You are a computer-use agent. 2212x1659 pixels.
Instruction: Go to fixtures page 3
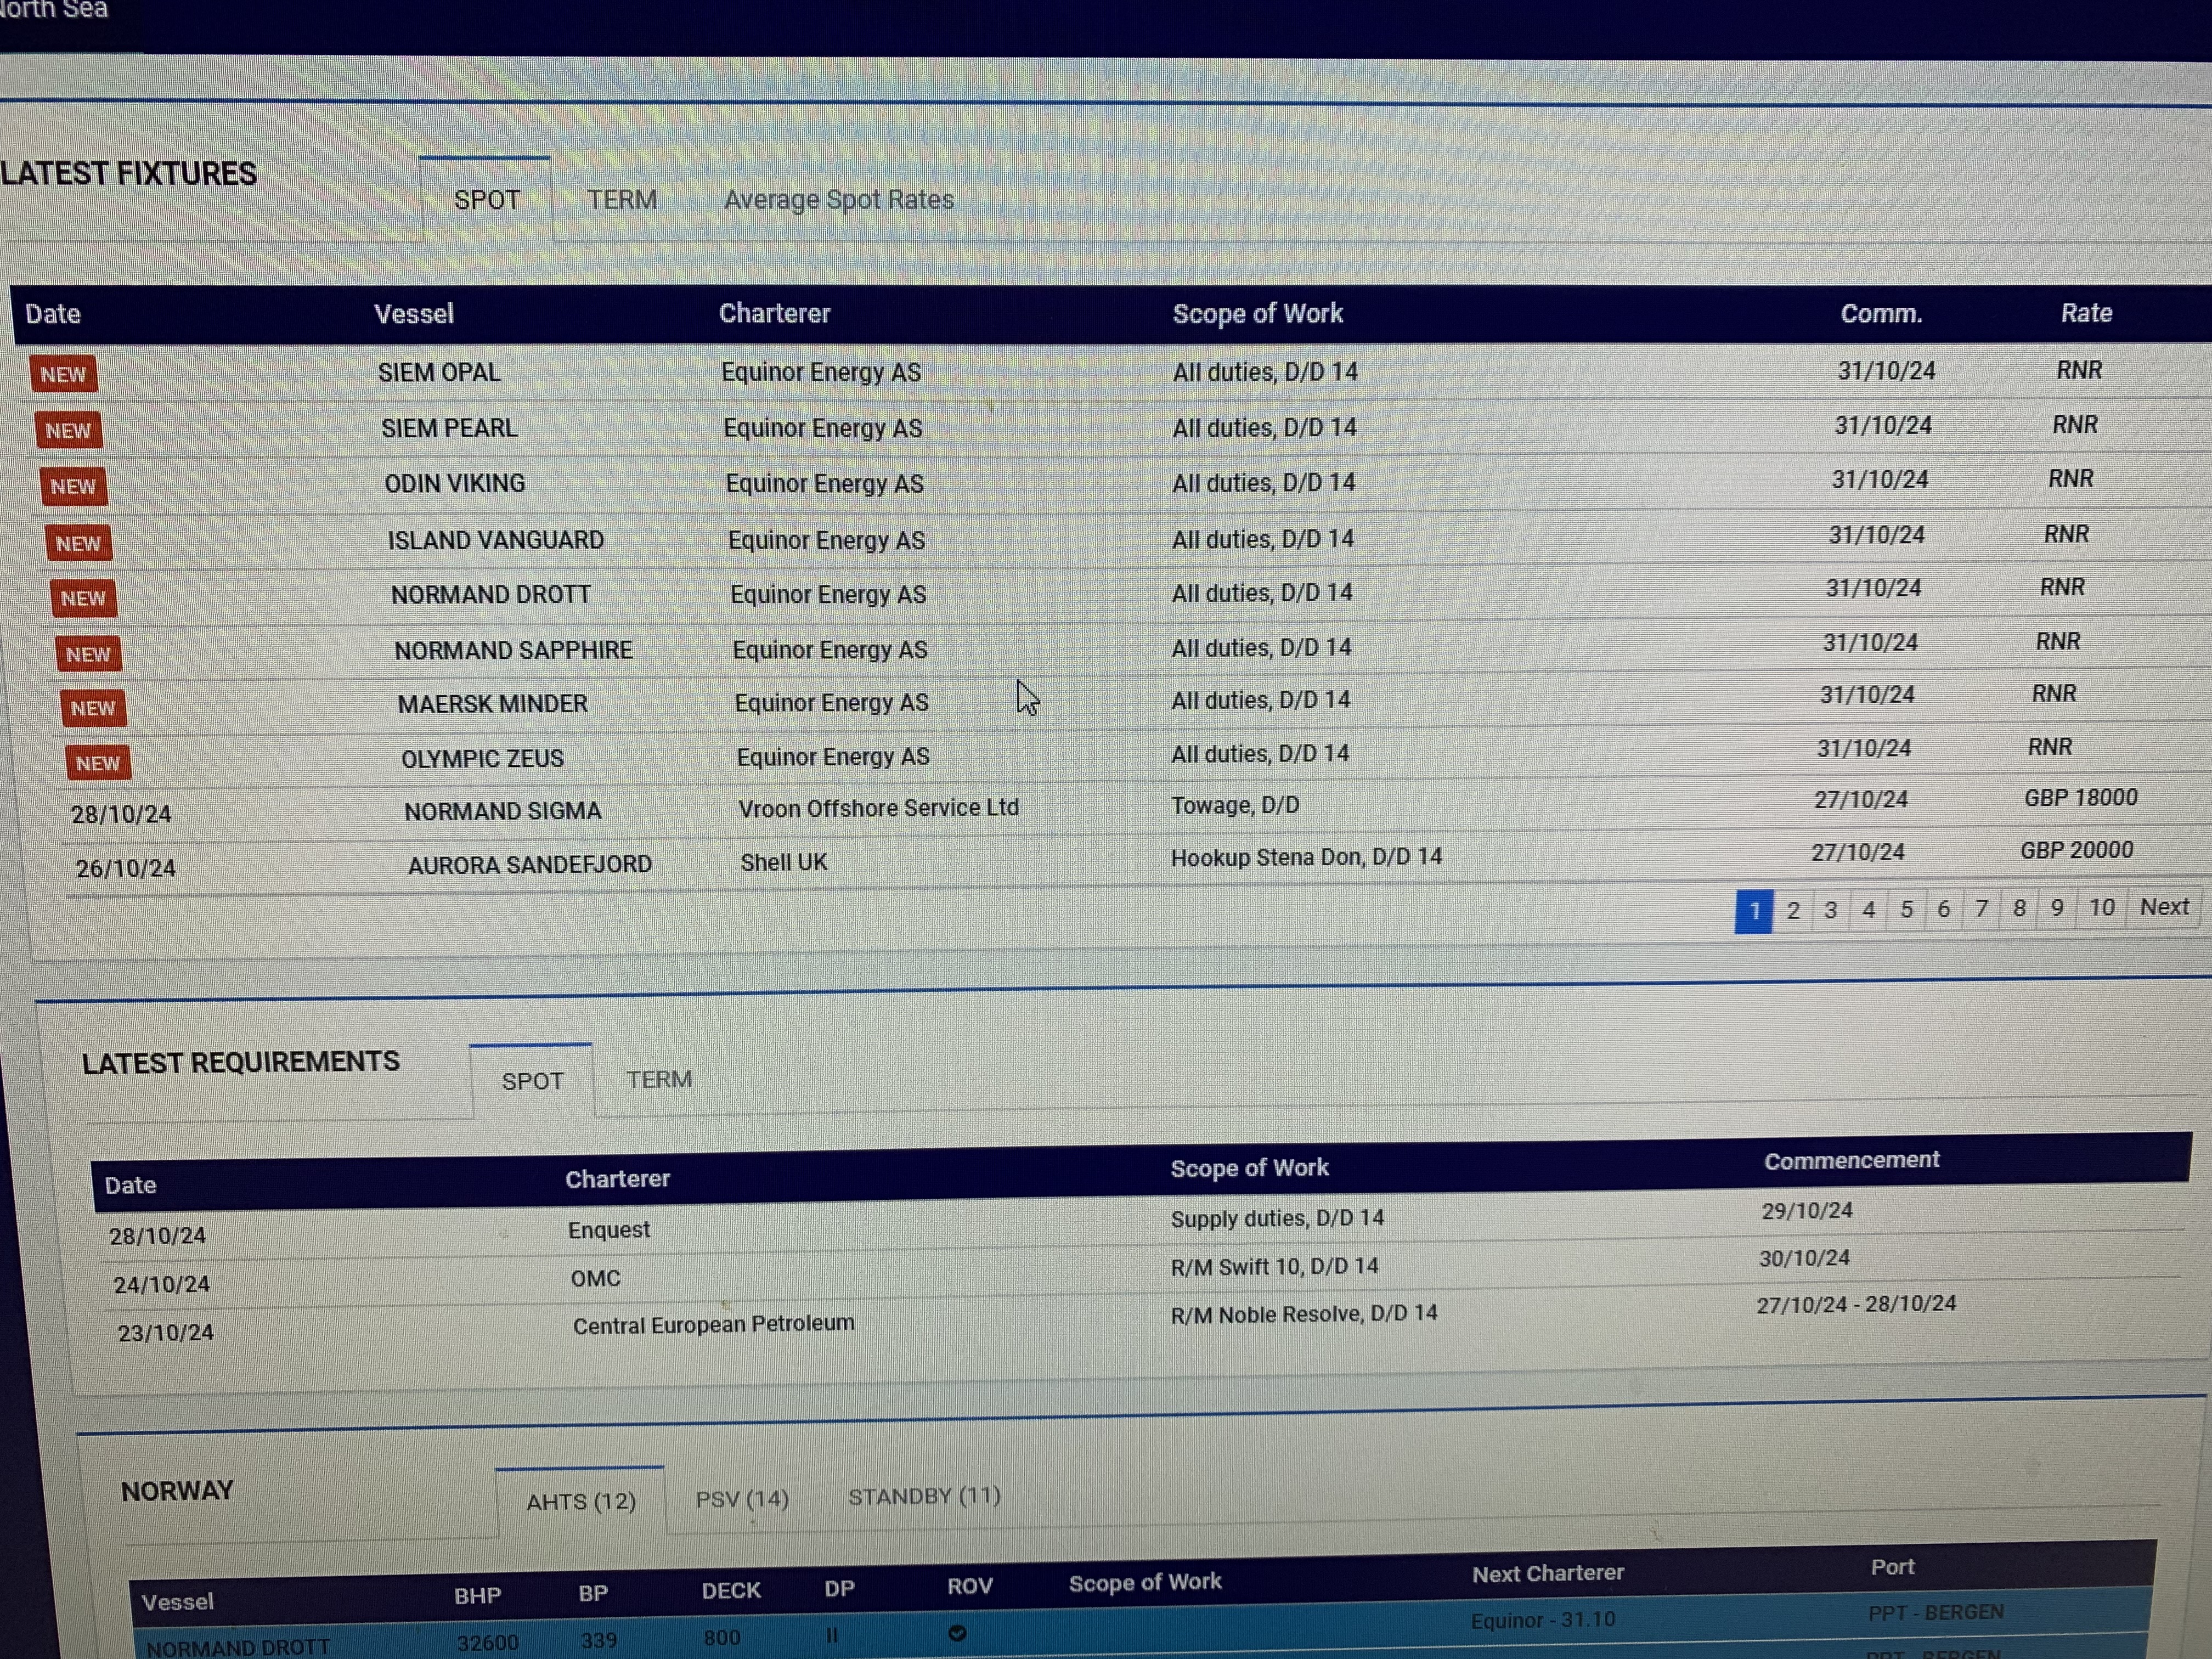coord(1830,910)
